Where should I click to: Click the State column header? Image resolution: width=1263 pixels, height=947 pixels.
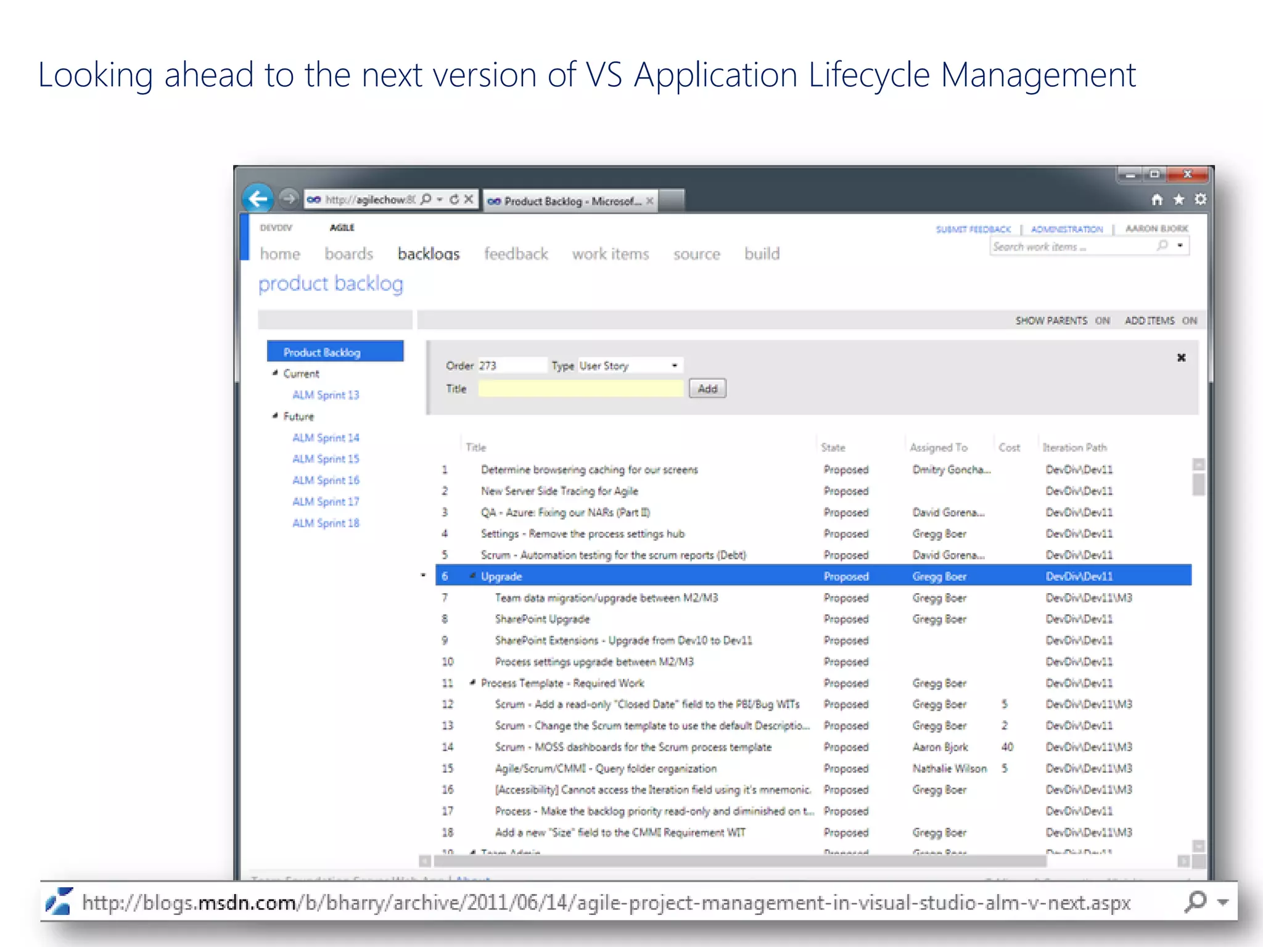833,447
